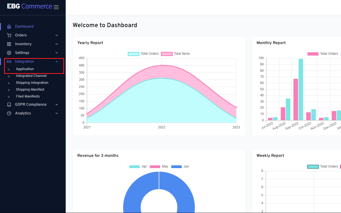Click the Jun blue legend color swatch

click(176, 166)
